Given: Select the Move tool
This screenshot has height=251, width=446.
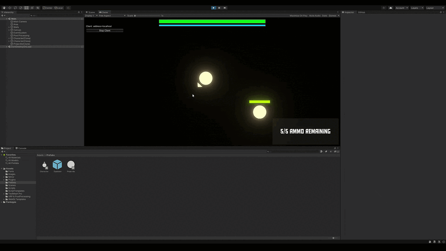Looking at the screenshot, I should pyautogui.click(x=10, y=8).
